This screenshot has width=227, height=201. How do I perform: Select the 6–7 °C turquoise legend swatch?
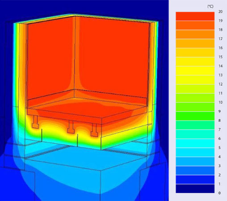tap(195, 134)
